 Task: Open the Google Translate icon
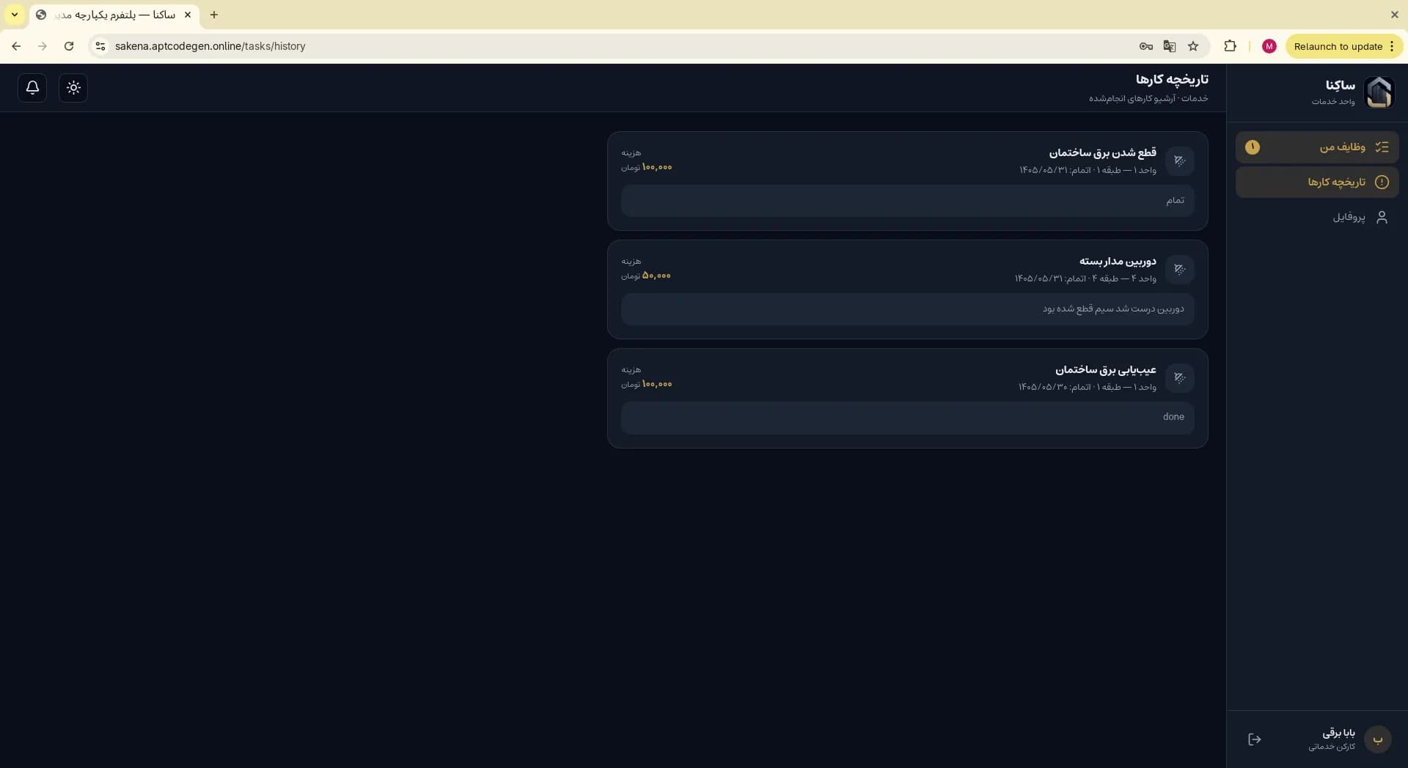(x=1170, y=46)
